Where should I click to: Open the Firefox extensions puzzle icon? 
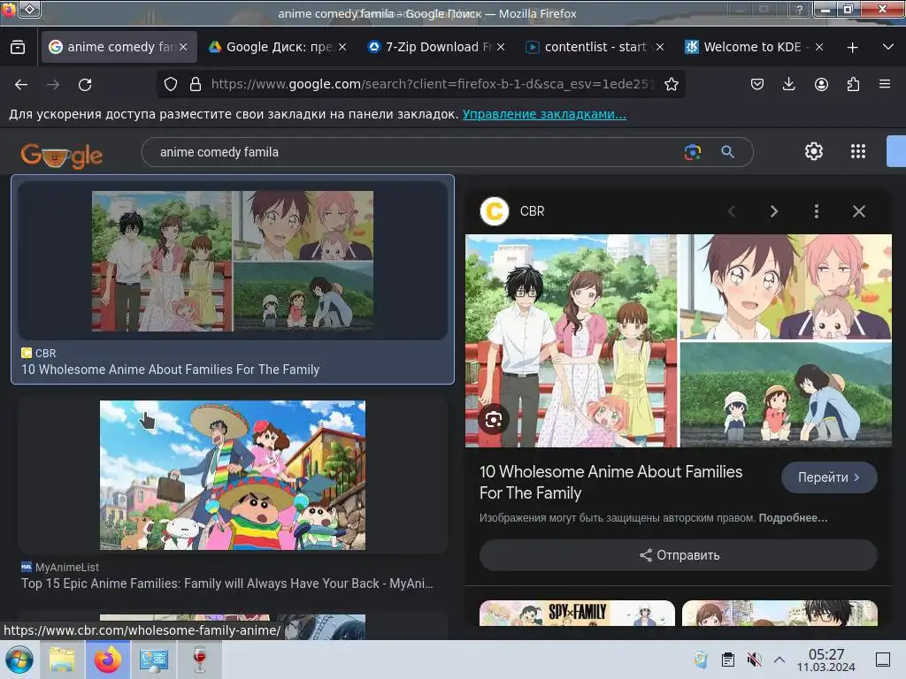[x=853, y=84]
